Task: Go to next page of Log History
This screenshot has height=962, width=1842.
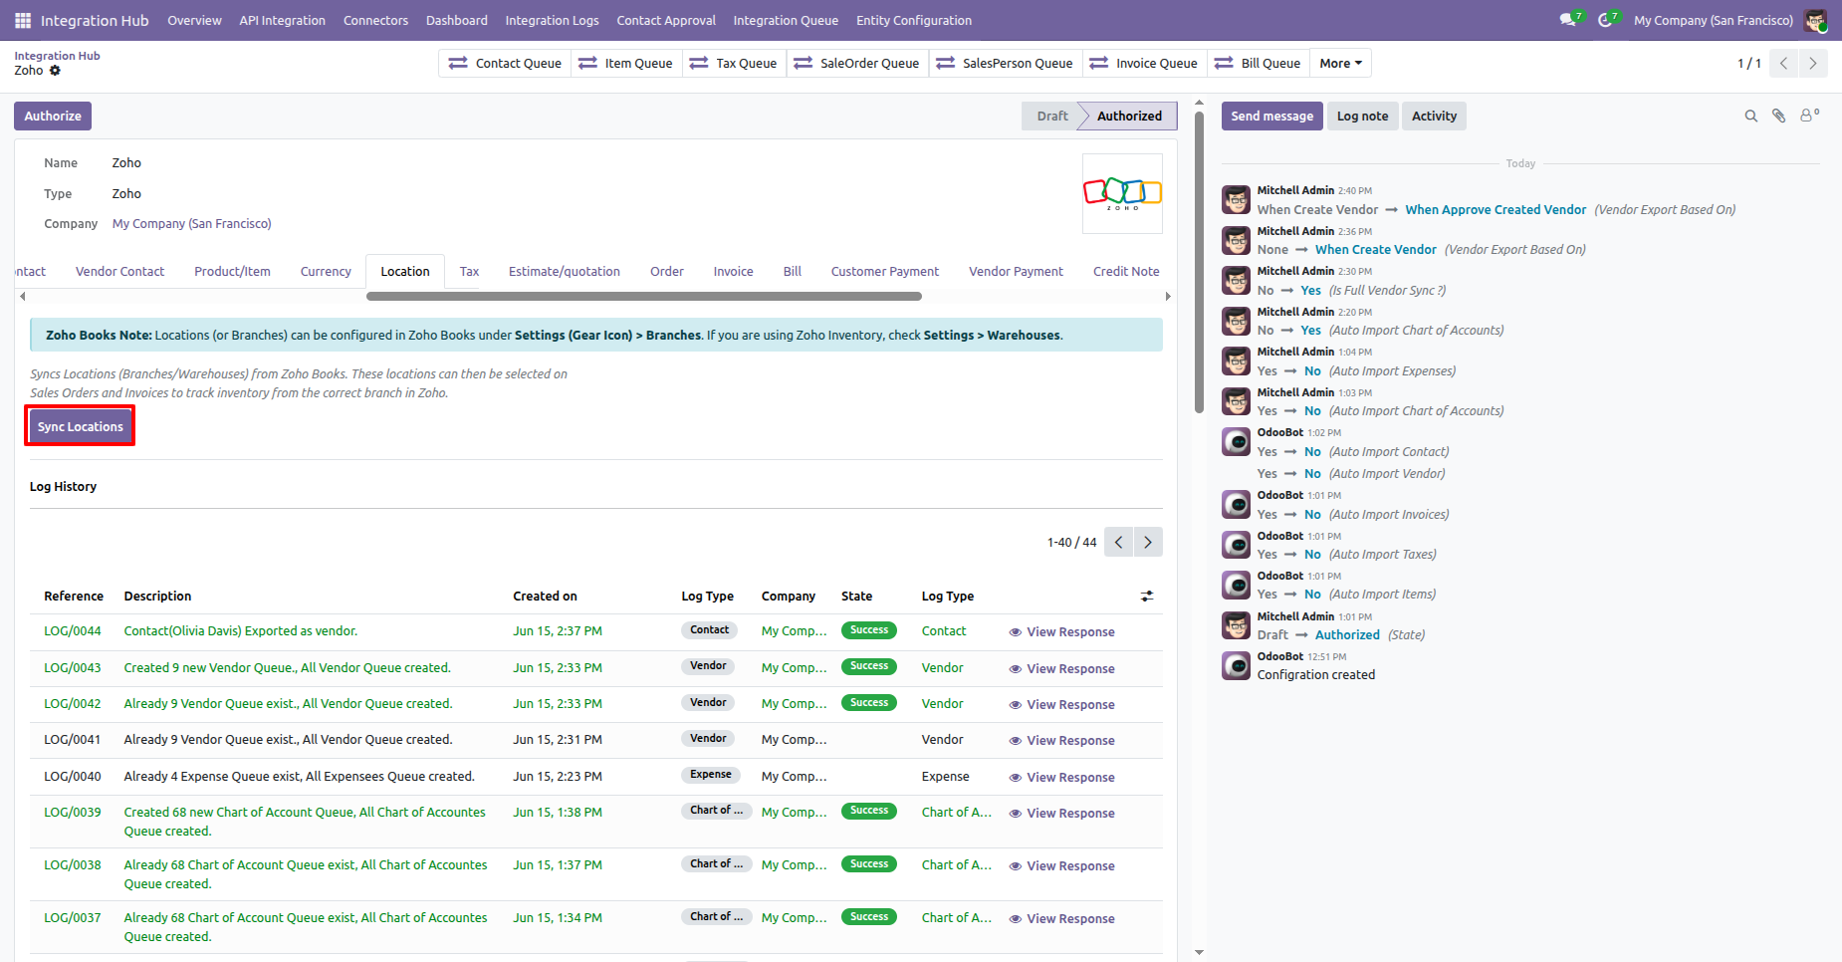Action: click(x=1148, y=542)
